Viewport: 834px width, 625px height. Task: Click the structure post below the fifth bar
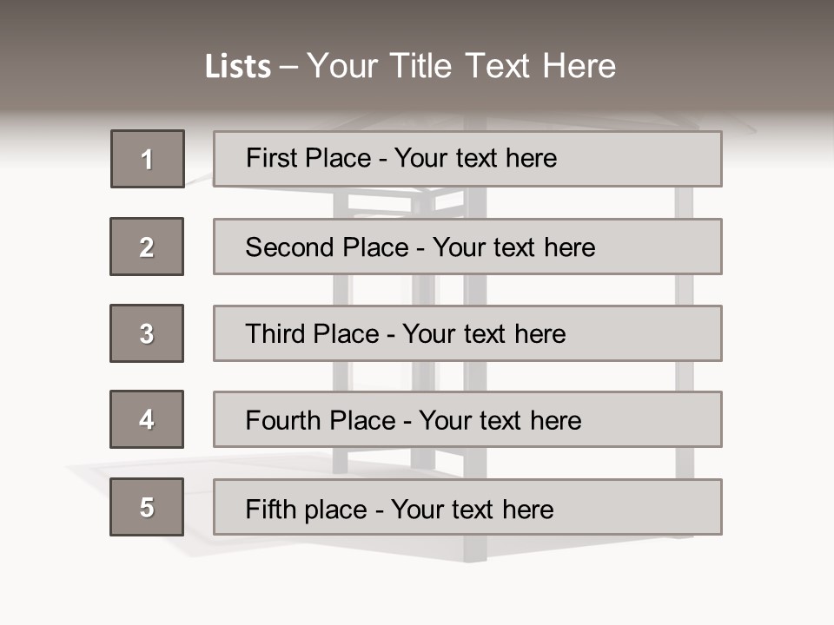[x=474, y=548]
